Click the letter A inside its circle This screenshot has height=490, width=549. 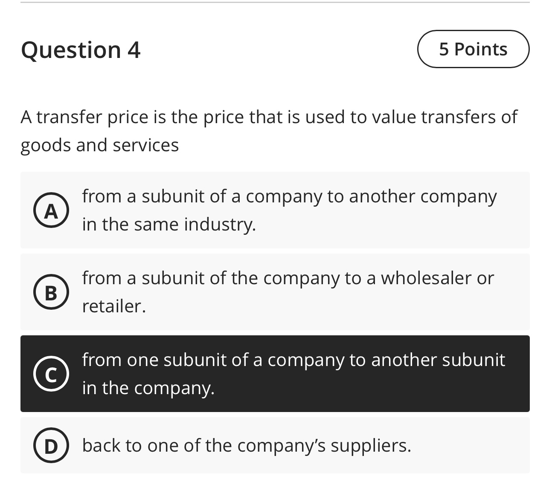[x=51, y=210]
